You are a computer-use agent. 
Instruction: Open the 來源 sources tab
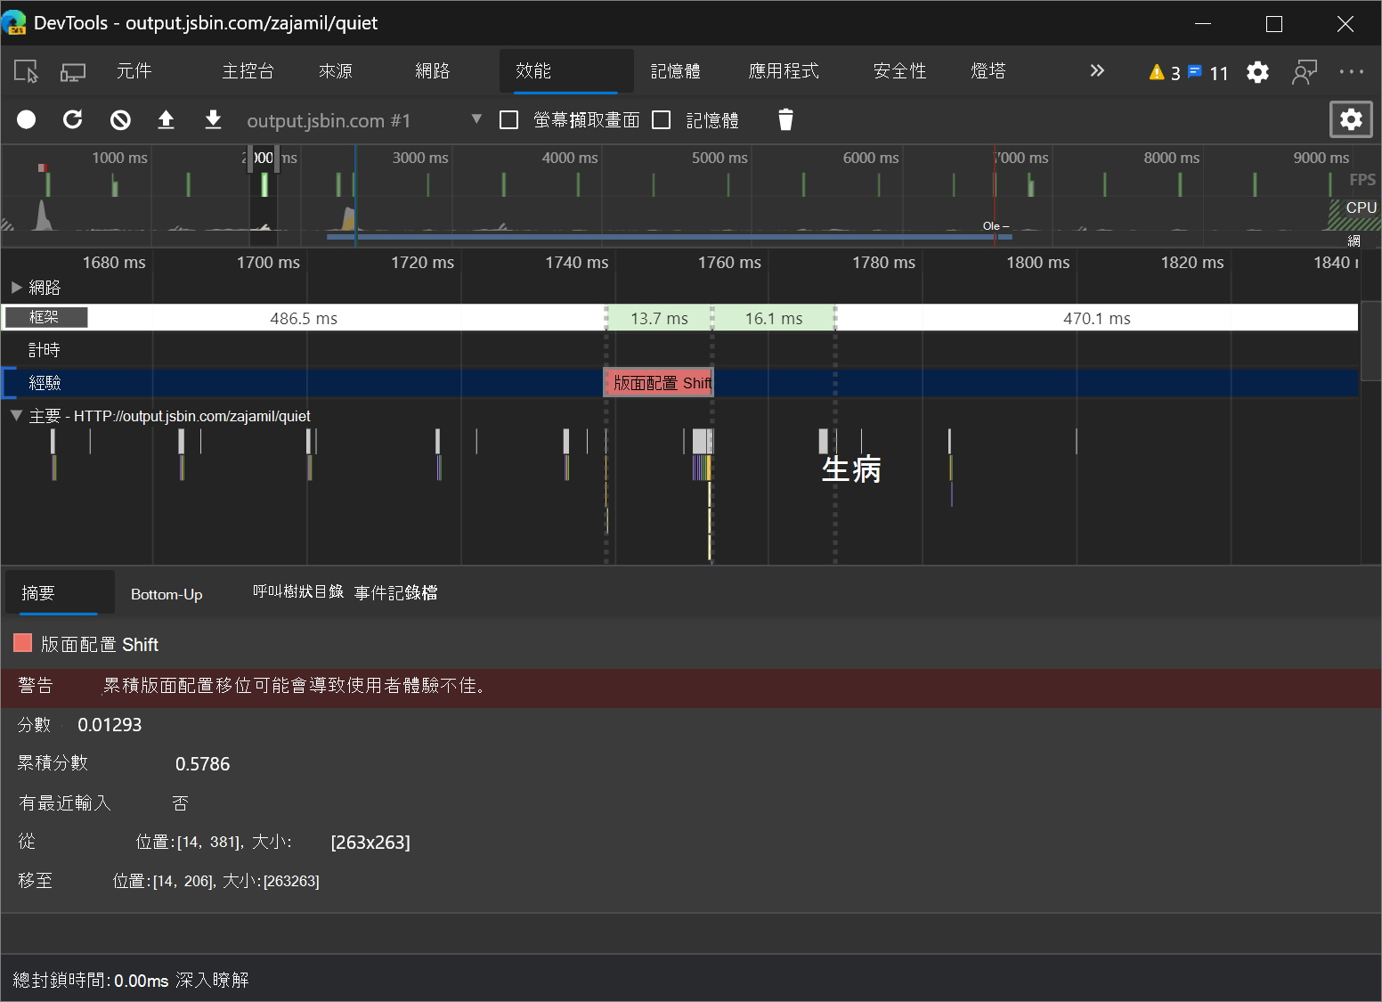(336, 71)
